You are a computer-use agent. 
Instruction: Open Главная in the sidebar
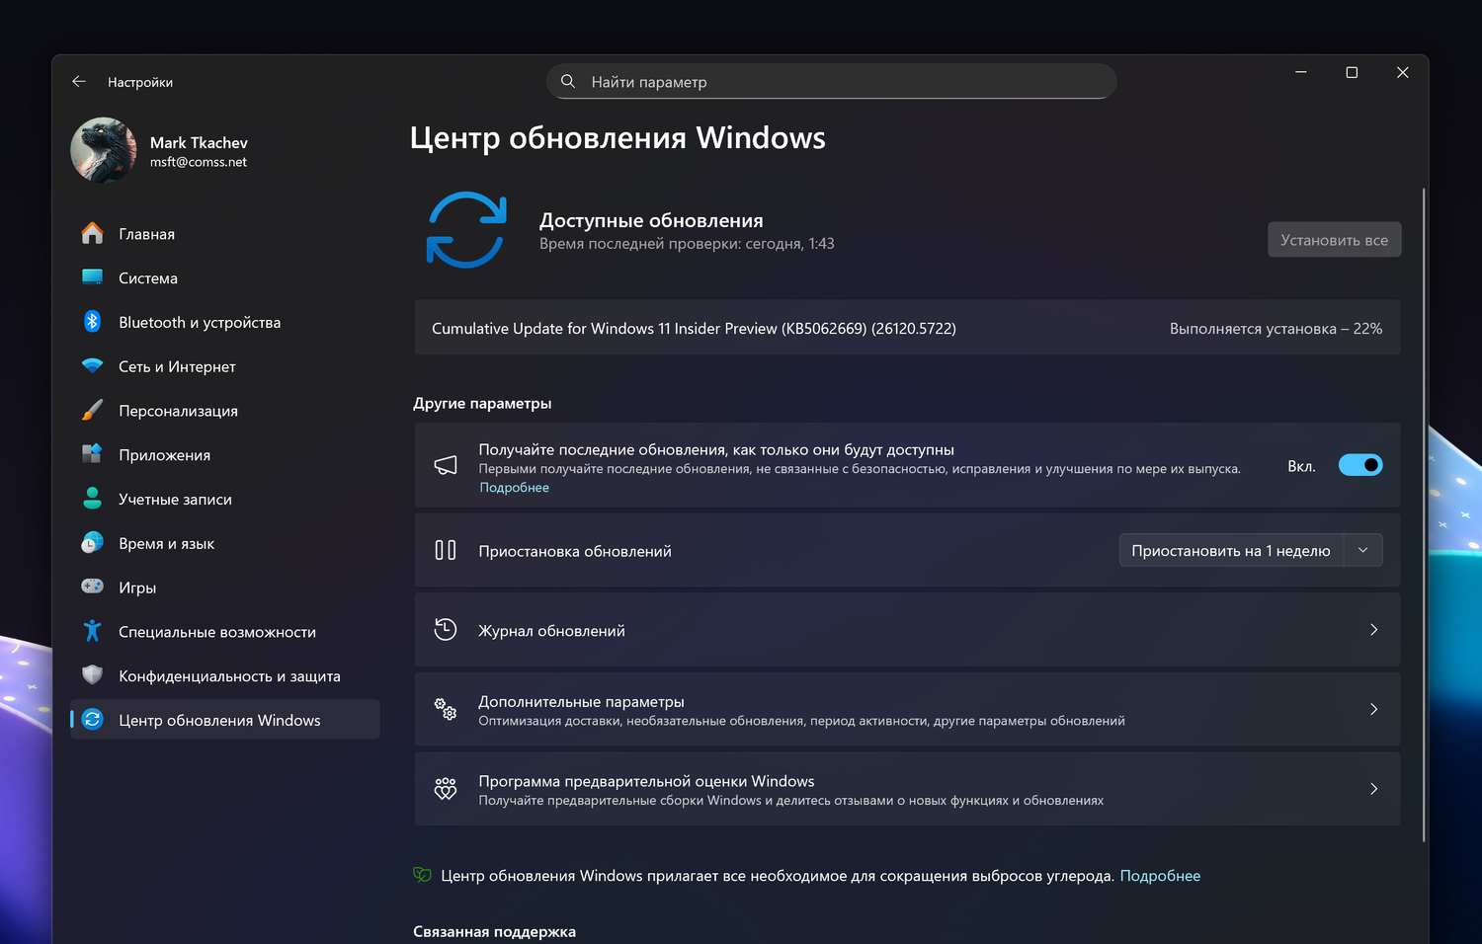pyautogui.click(x=225, y=234)
